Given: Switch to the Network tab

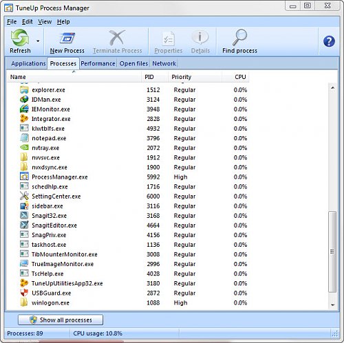Looking at the screenshot, I should point(164,63).
